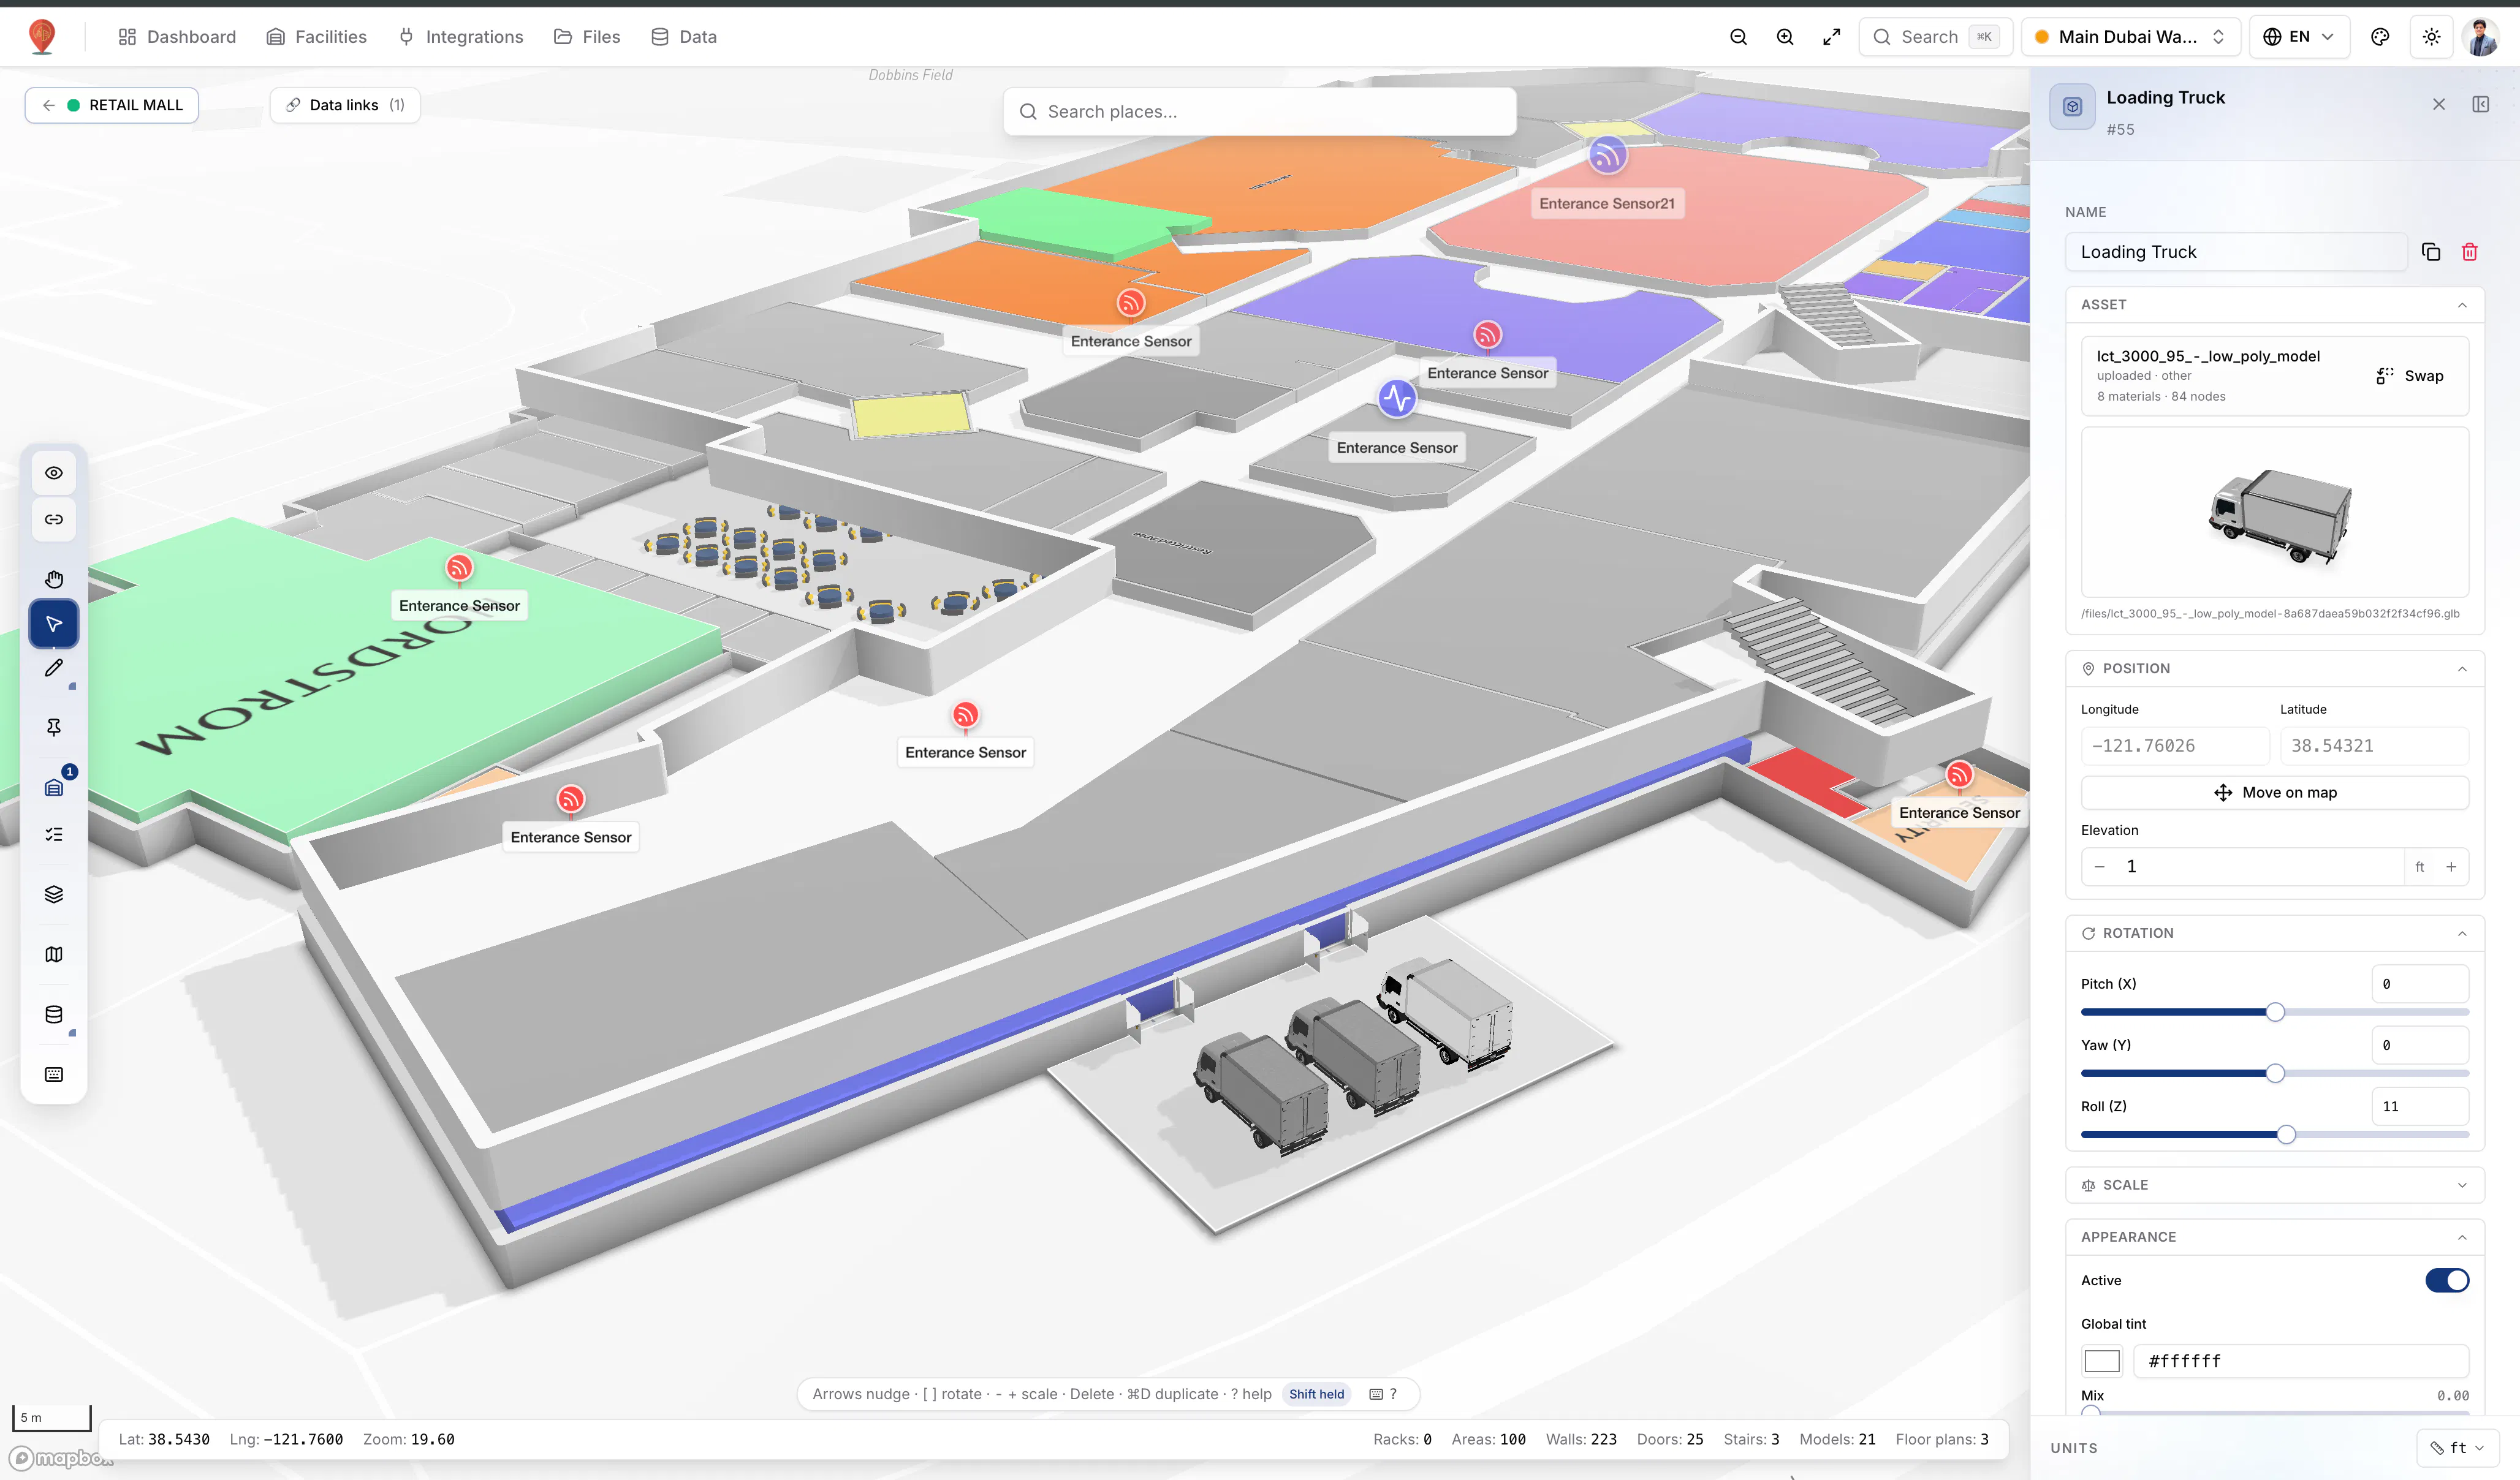Open the Data menu

pos(684,37)
